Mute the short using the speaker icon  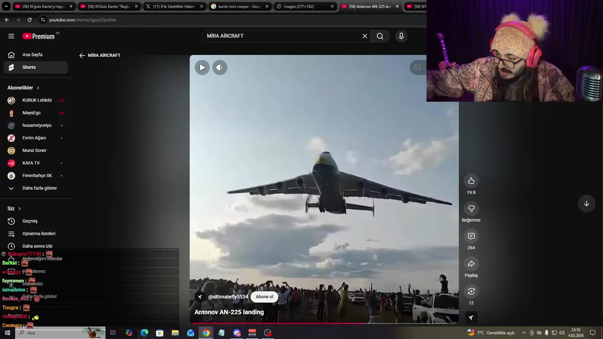pyautogui.click(x=219, y=67)
